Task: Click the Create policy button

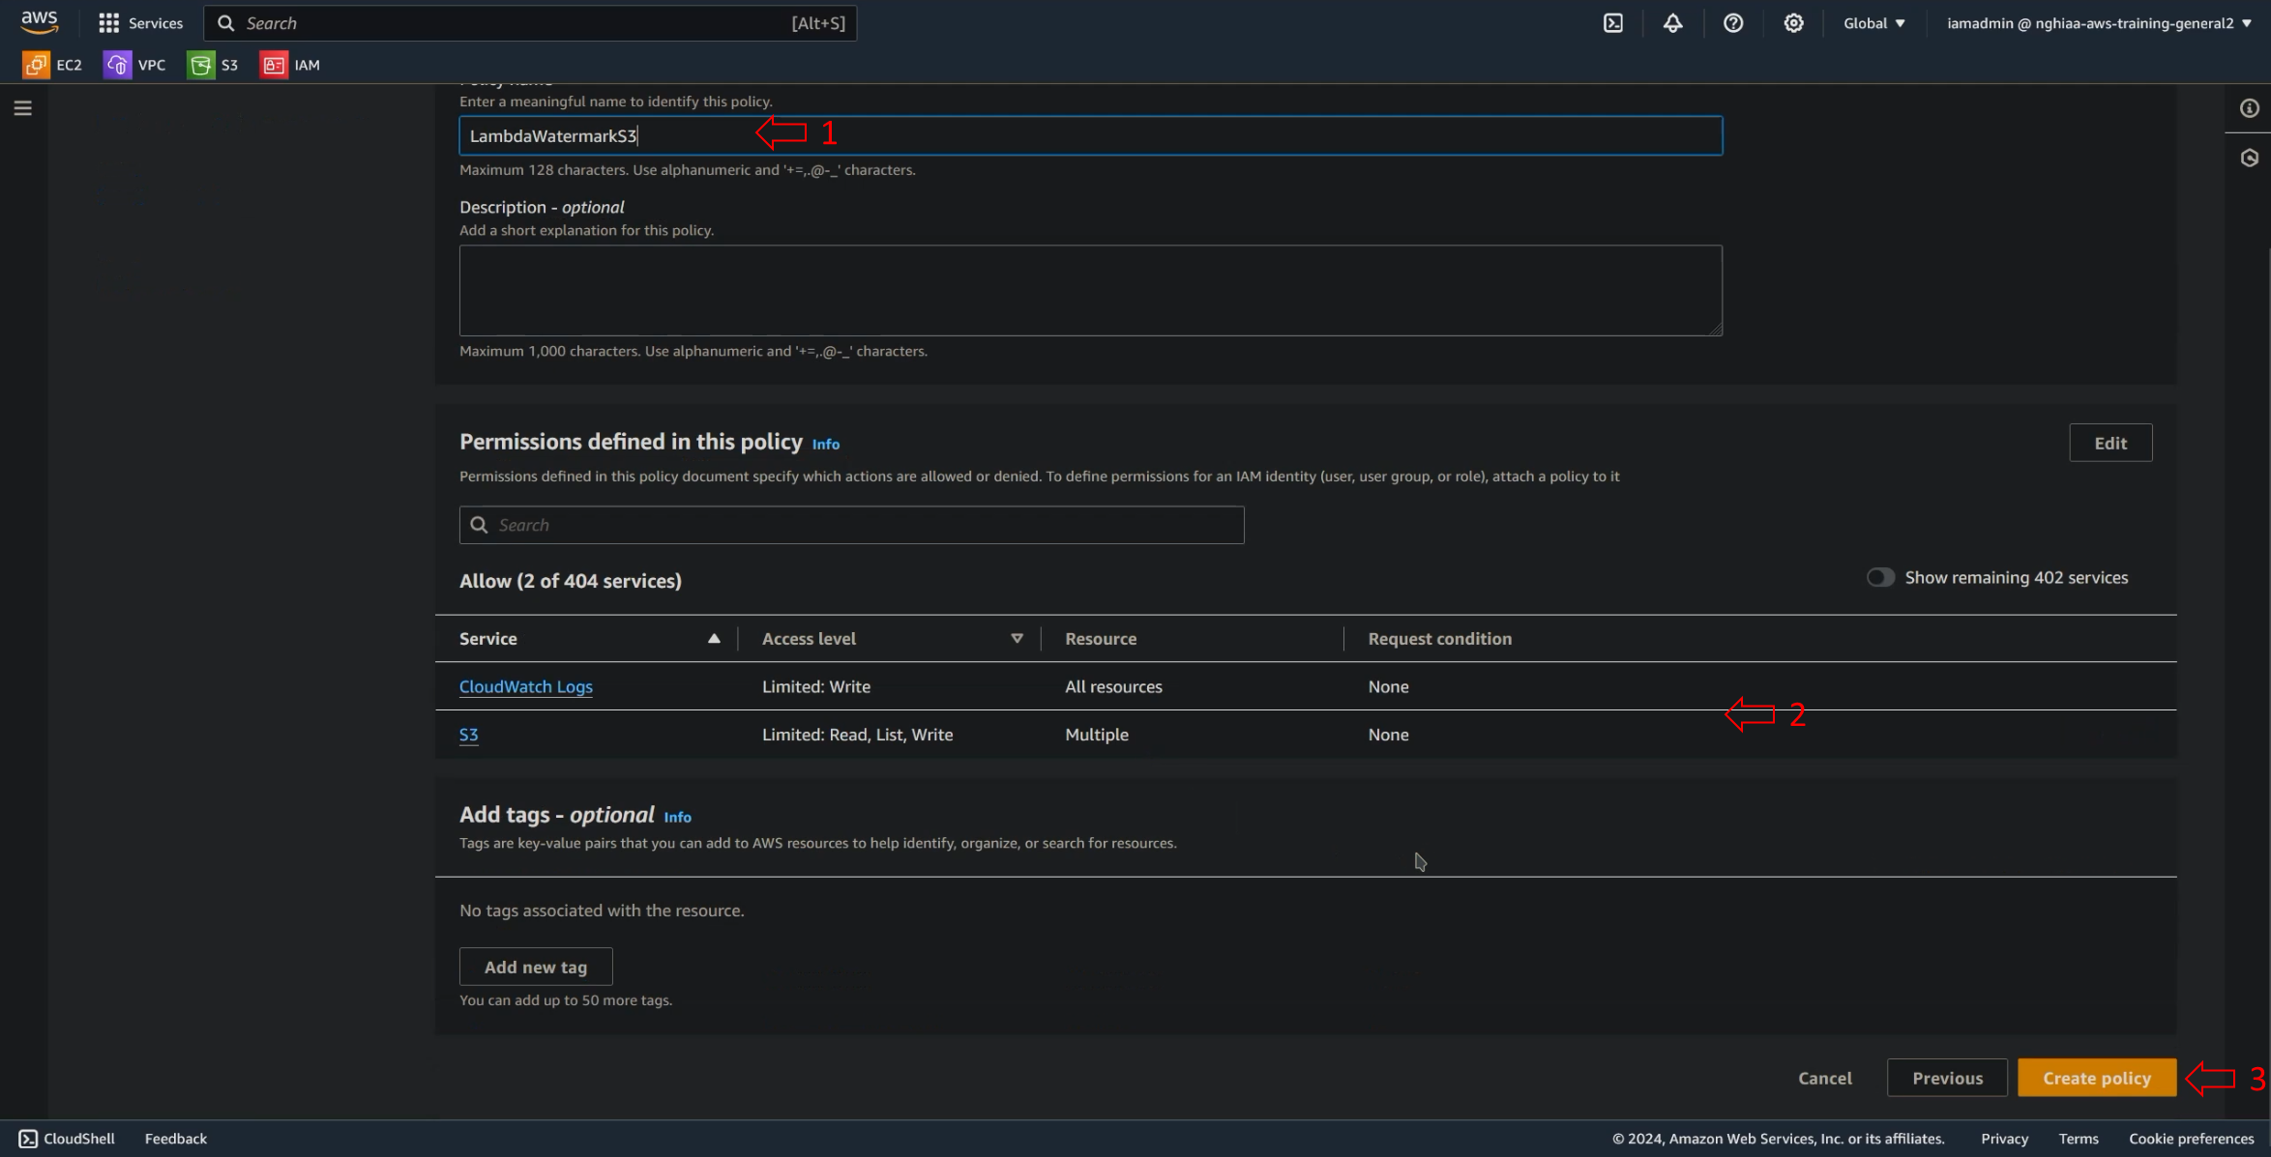Action: coord(2097,1078)
